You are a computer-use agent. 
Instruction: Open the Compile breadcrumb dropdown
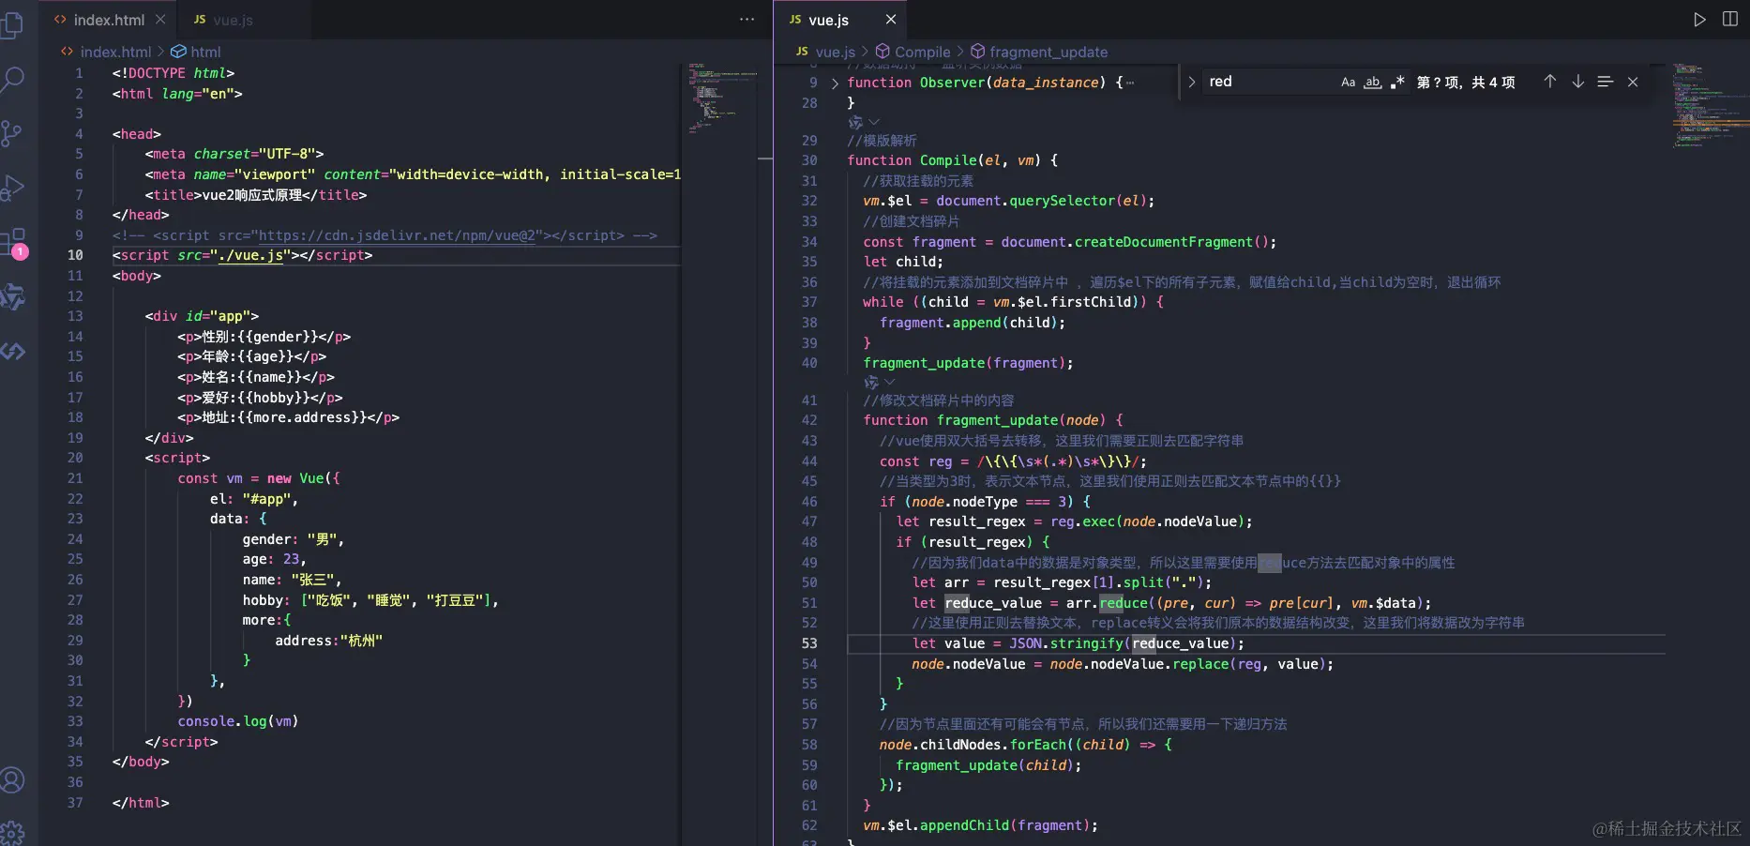(x=913, y=53)
